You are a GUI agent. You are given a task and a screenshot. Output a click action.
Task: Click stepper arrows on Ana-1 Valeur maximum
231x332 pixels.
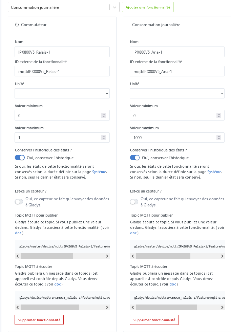coord(219,137)
